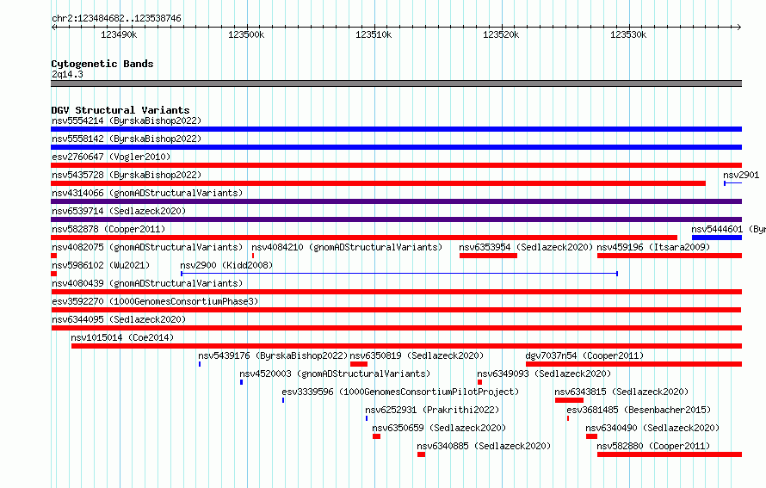Select the red bar of nsv6350659

coord(376,436)
